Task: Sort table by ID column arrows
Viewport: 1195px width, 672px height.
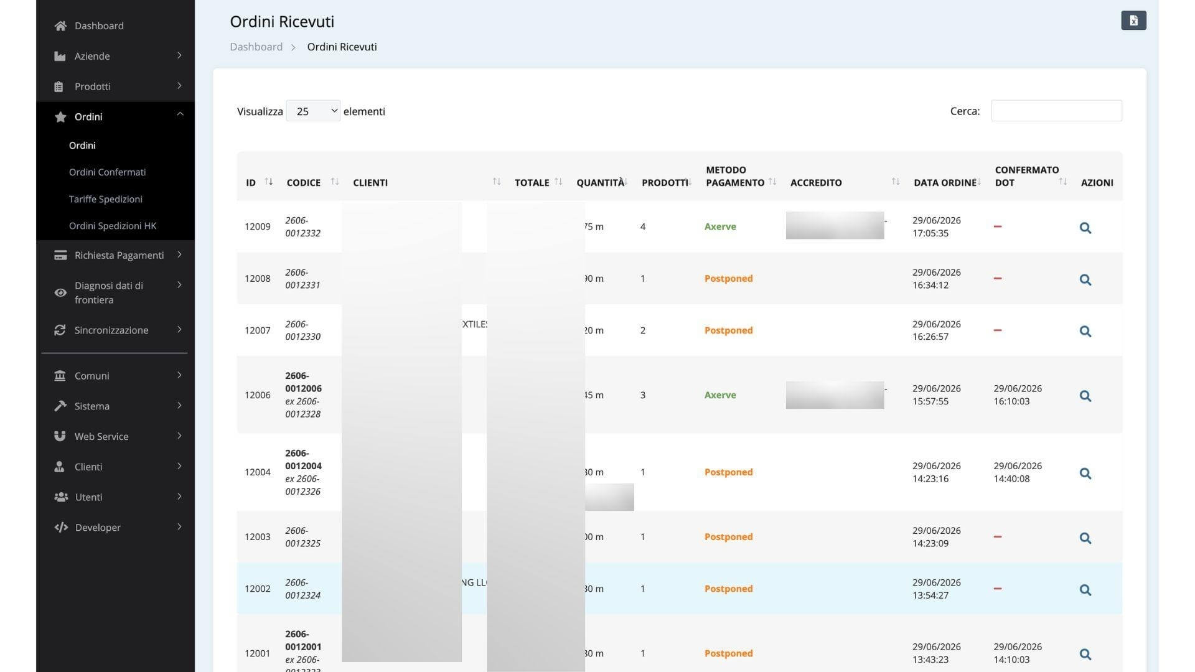Action: 268,182
